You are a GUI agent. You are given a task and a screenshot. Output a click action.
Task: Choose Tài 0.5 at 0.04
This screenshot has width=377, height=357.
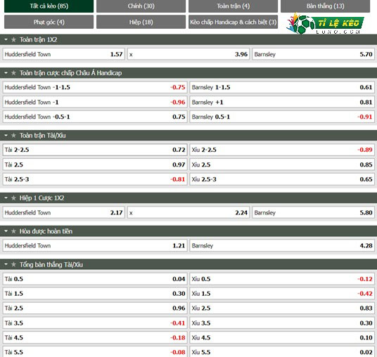tap(95, 279)
